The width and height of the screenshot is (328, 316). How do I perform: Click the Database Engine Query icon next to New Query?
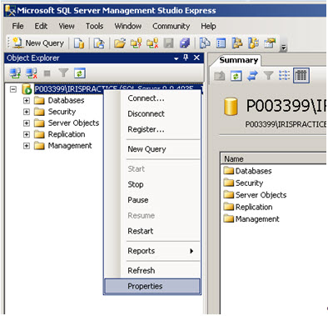pos(79,43)
